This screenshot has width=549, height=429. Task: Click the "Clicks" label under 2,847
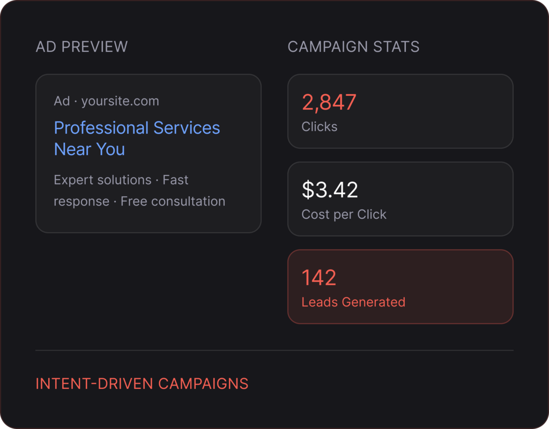point(320,127)
